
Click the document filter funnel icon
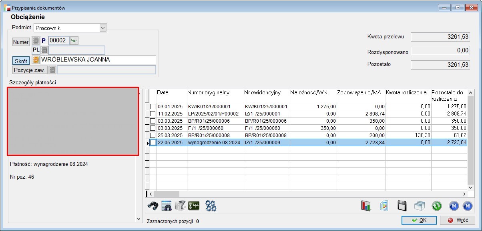pos(180,206)
